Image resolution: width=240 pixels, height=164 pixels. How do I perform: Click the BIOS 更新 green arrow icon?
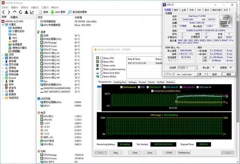pos(52,12)
